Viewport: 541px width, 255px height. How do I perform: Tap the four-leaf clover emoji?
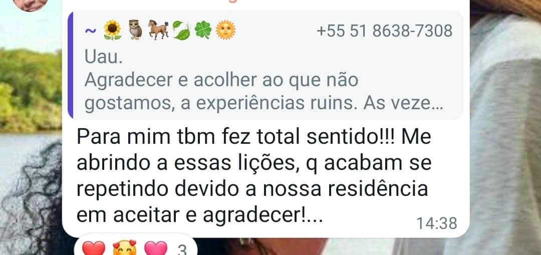pos(203,31)
